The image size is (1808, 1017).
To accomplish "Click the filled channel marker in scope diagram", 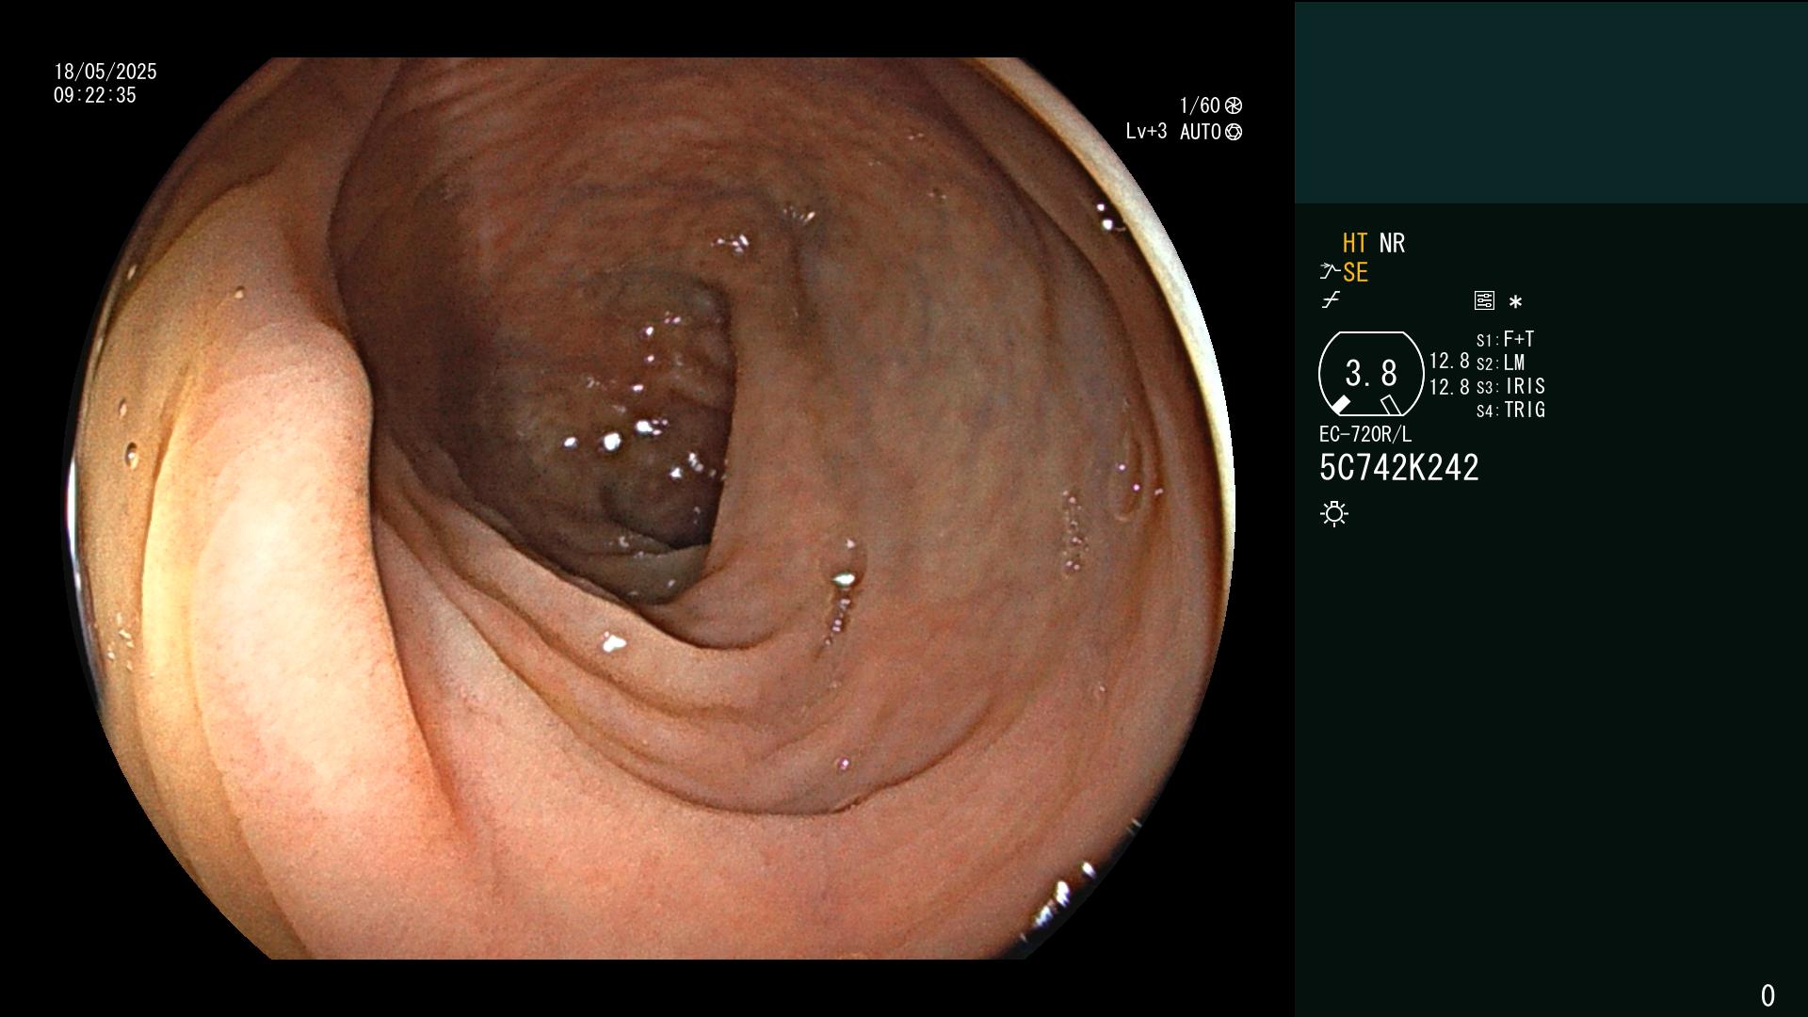I will point(1340,405).
